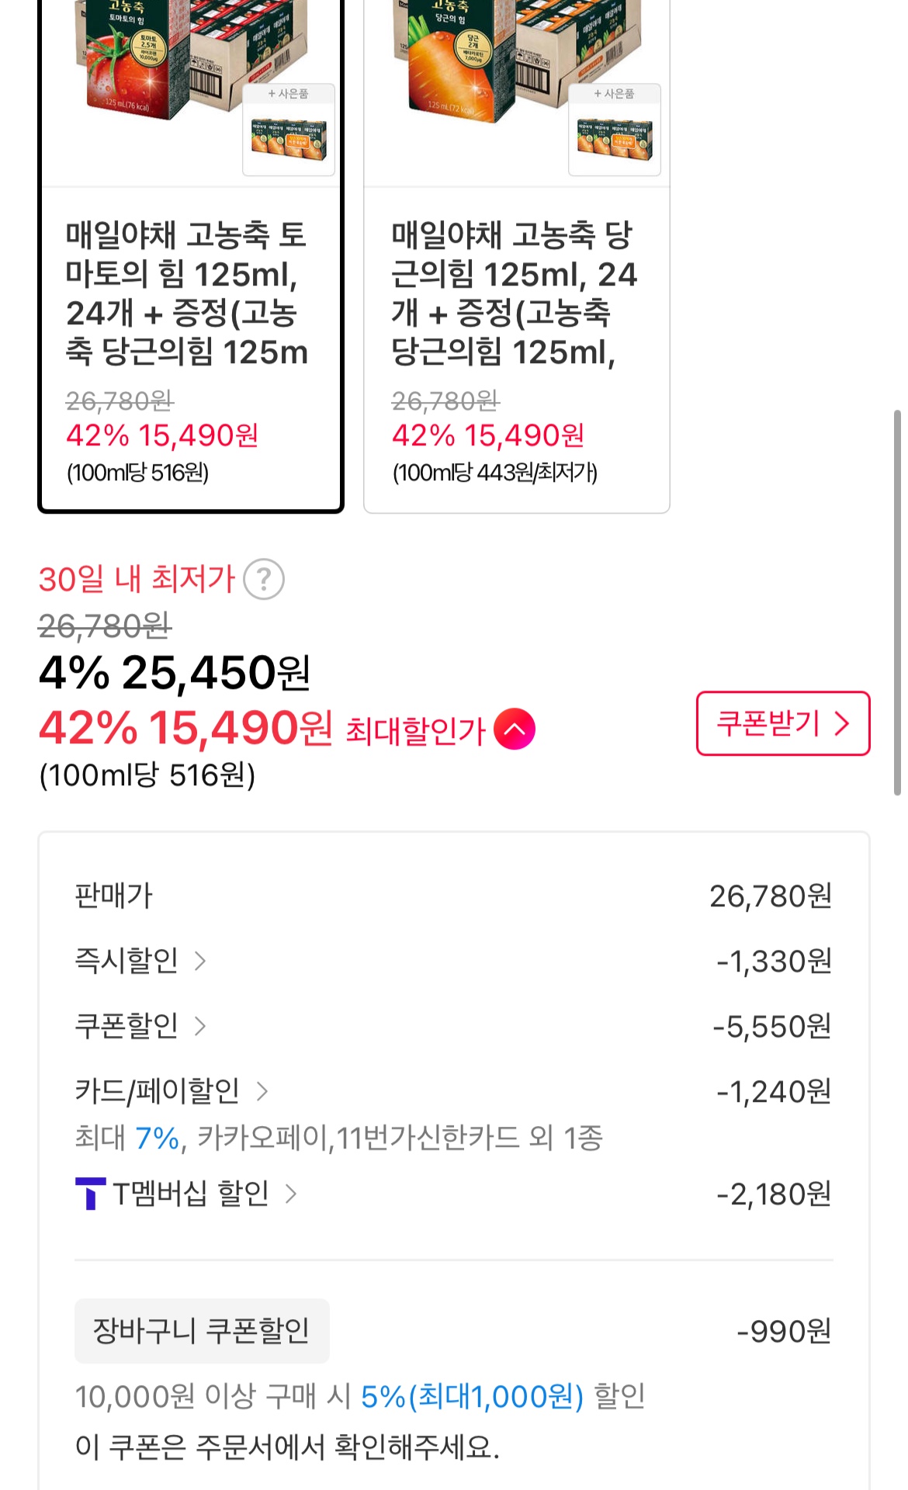The width and height of the screenshot is (908, 1490).
Task: Expand 즉시할인 details chevron
Action: tap(200, 962)
